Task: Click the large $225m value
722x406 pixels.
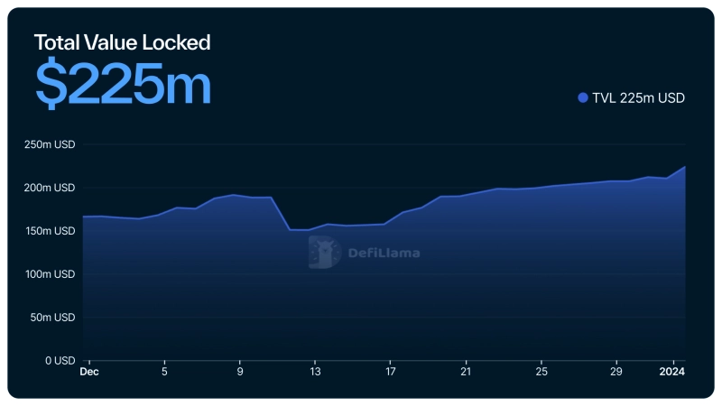Action: pyautogui.click(x=123, y=85)
